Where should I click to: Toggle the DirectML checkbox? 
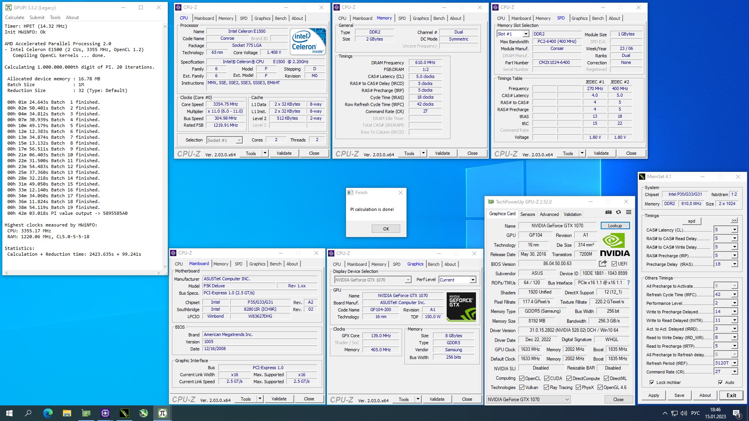pos(606,378)
